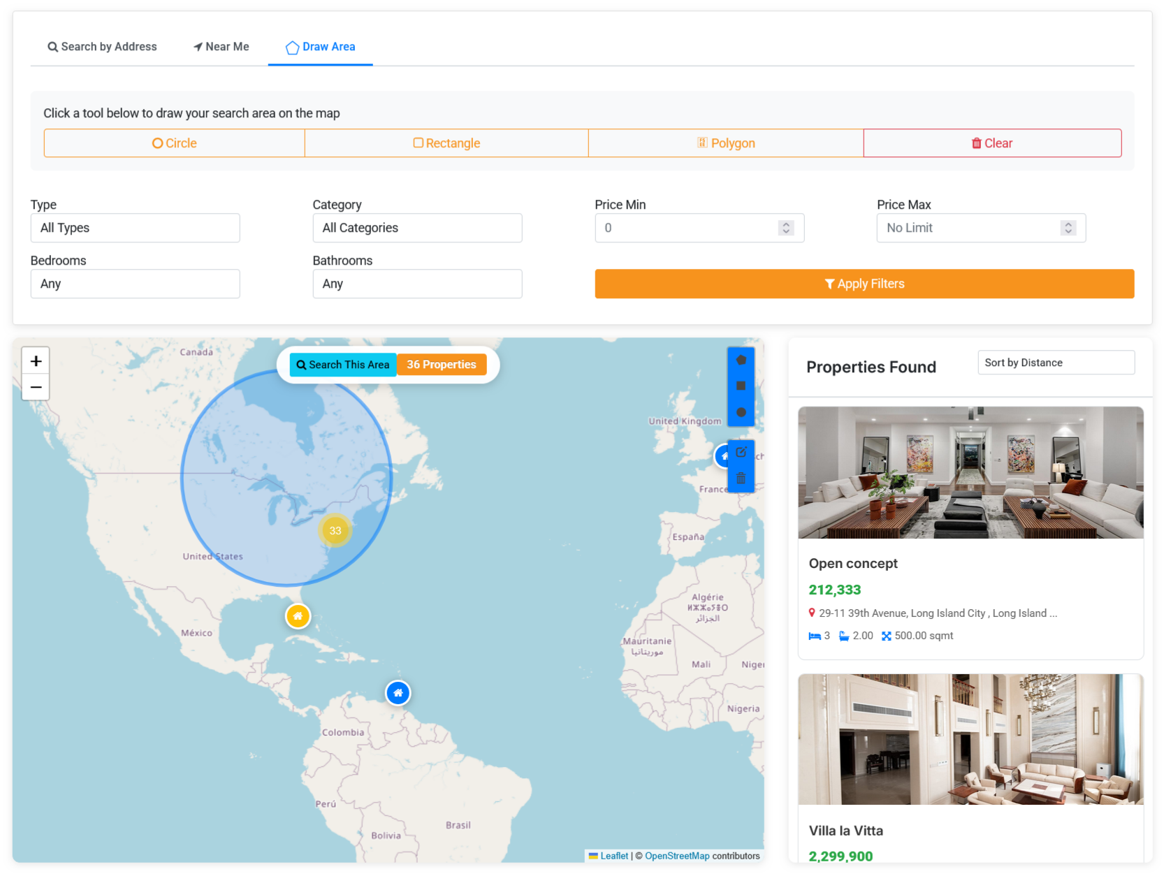Click the Search This Area button
Image resolution: width=1164 pixels, height=876 pixels.
[342, 364]
